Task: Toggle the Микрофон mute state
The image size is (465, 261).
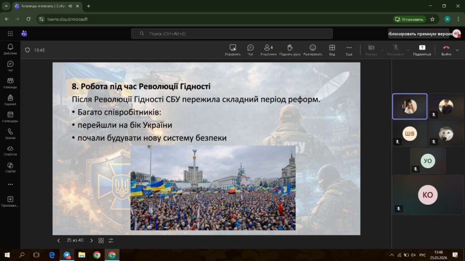Action: click(x=396, y=49)
